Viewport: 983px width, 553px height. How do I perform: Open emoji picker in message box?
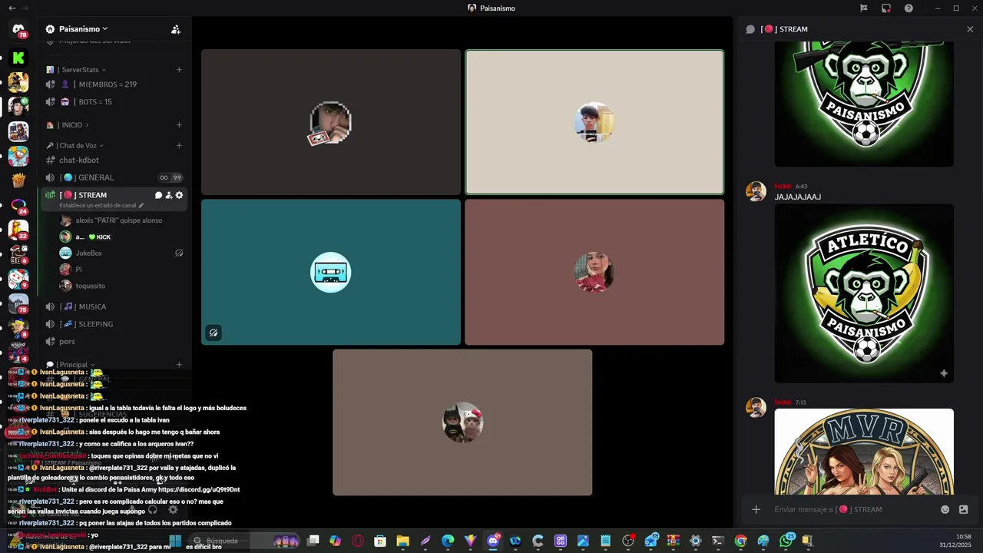945,509
